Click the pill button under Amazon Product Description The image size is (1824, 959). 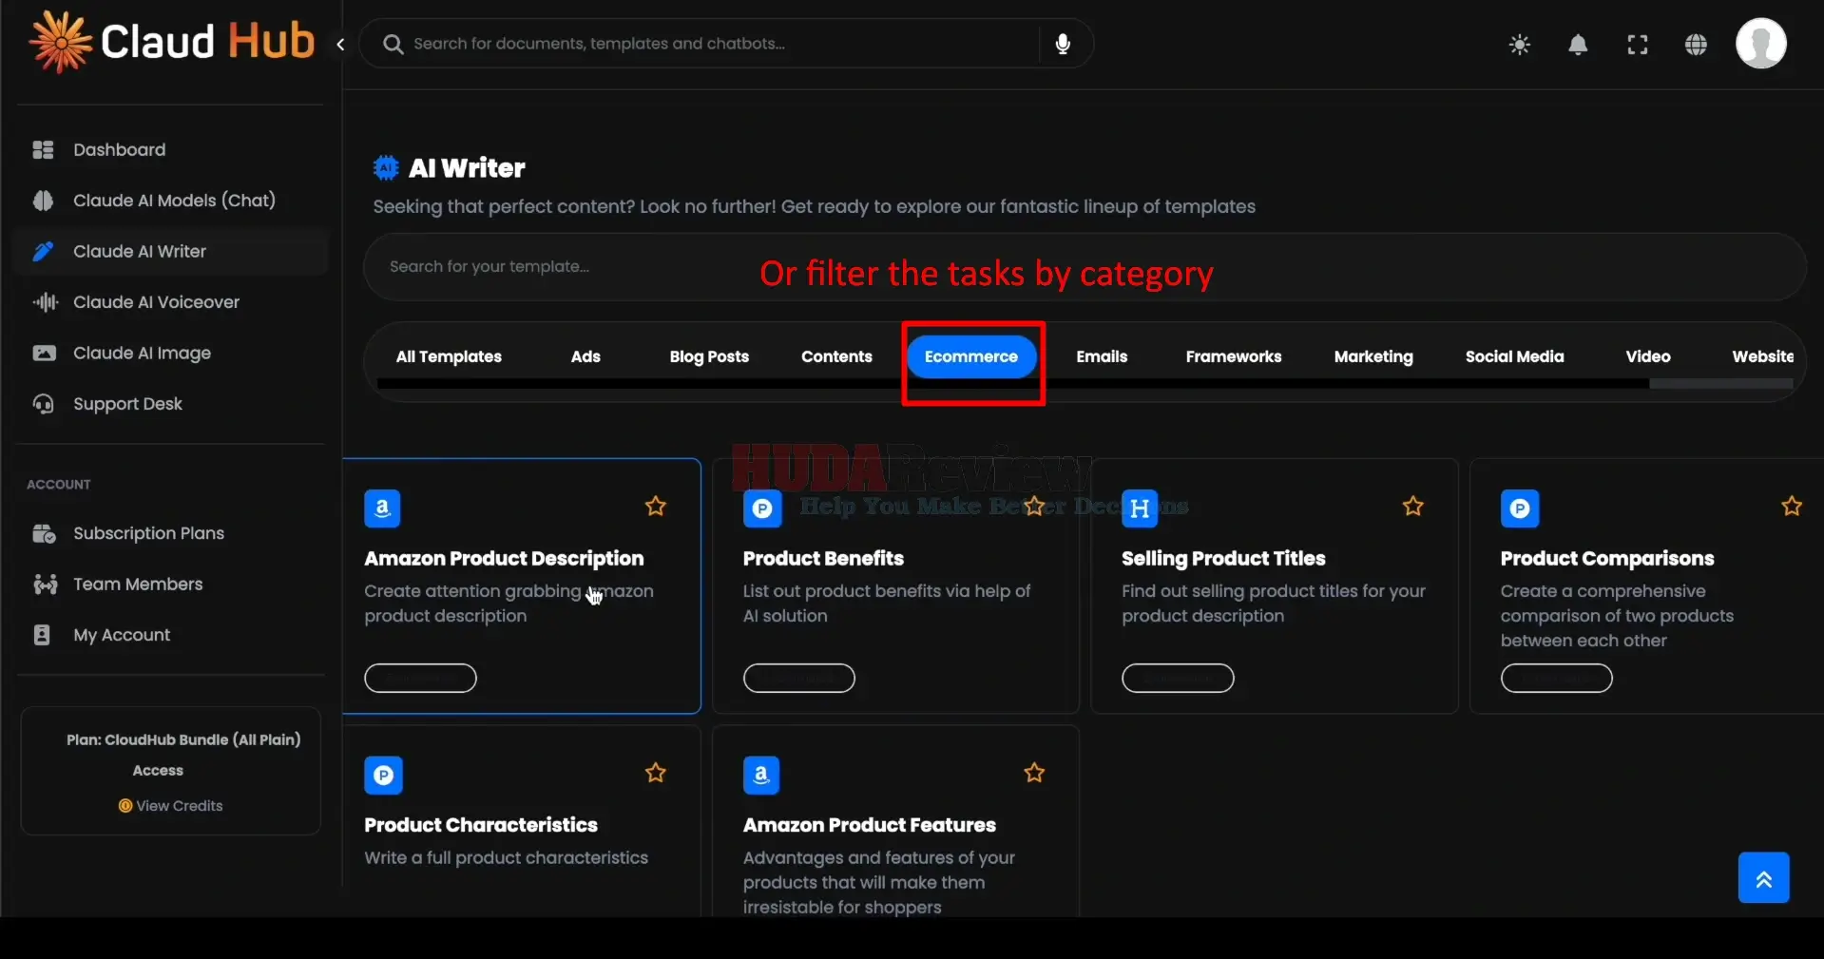[x=420, y=678]
